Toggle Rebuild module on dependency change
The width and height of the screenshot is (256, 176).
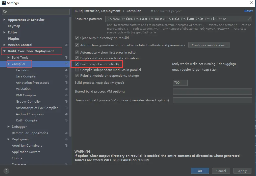pos(77,75)
